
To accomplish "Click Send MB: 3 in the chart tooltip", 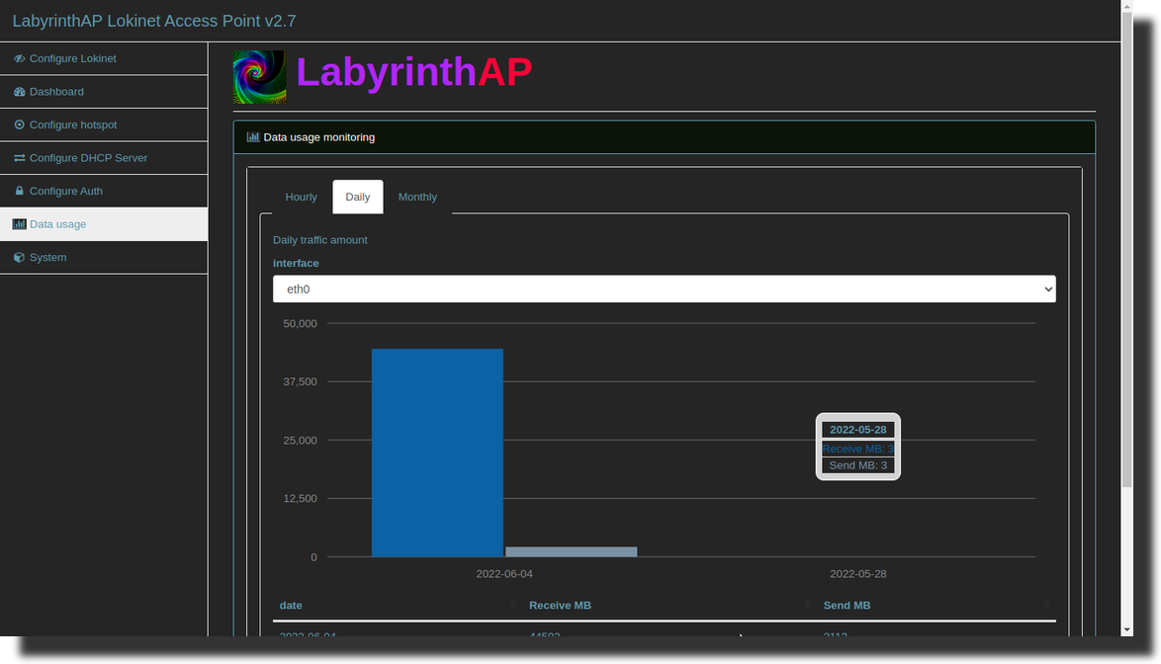I will [858, 465].
